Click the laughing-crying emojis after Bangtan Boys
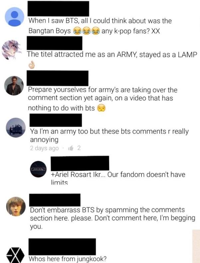This screenshot has height=263, width=200. [86, 31]
